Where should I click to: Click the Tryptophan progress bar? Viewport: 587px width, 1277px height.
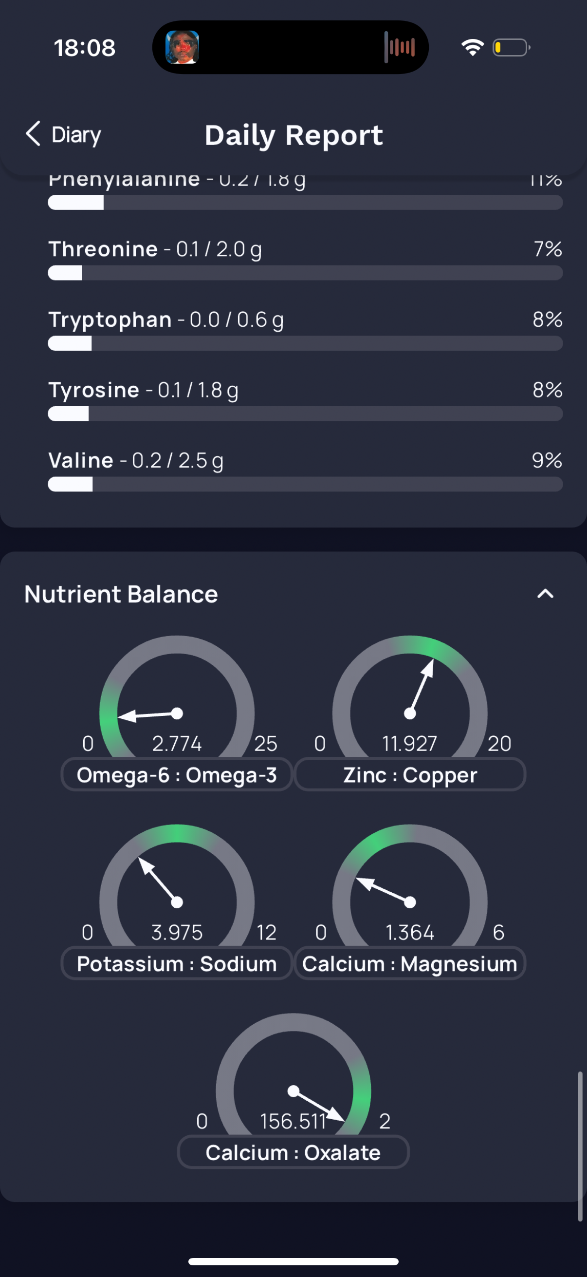tap(305, 343)
